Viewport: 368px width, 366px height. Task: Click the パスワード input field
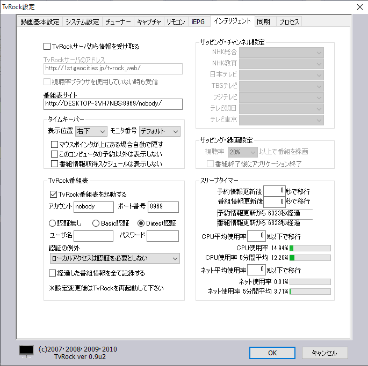pos(163,236)
